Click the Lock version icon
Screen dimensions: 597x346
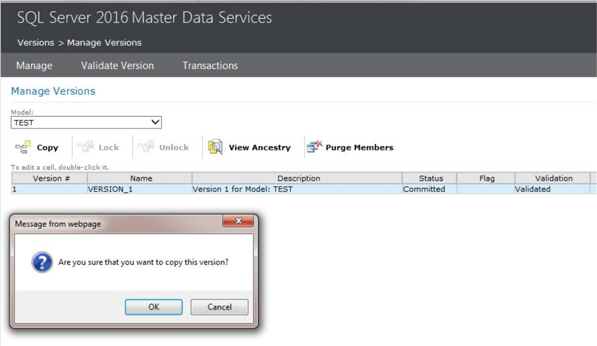click(86, 146)
